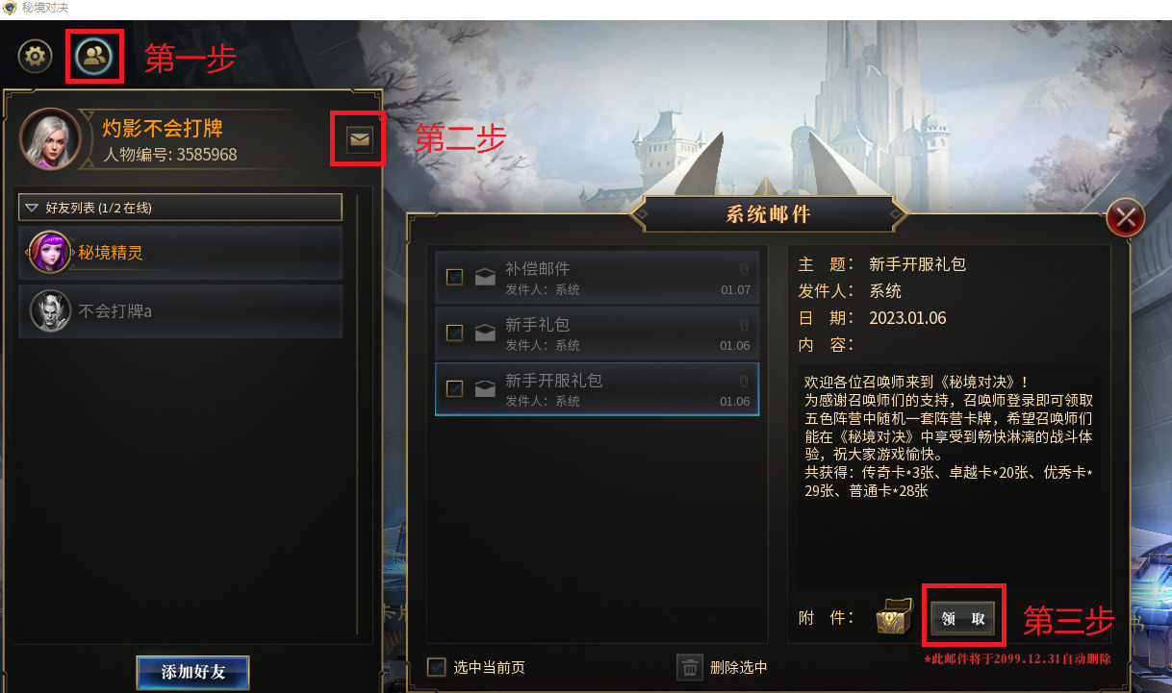Image resolution: width=1172 pixels, height=693 pixels.
Task: Click the treasure chest attachment icon
Action: [894, 617]
